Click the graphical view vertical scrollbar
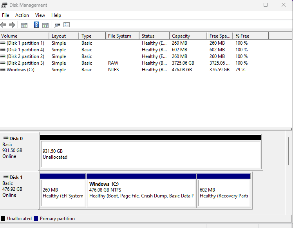Image resolution: width=293 pixels, height=228 pixels. click(289, 151)
